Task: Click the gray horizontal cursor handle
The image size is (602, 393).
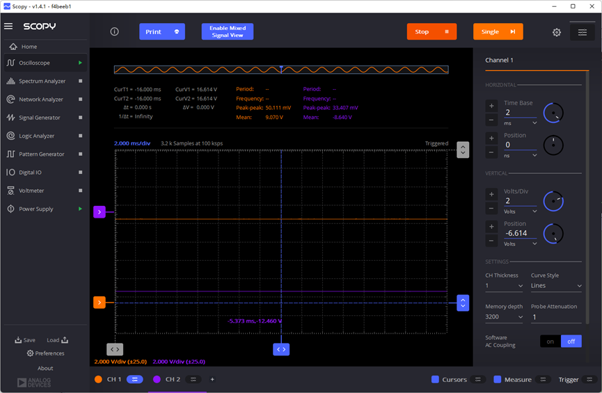Action: tap(115, 349)
